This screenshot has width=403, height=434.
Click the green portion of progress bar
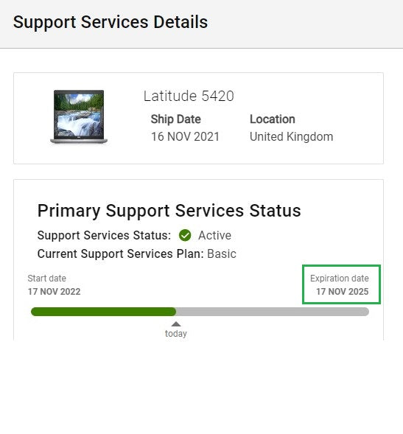[x=104, y=312]
